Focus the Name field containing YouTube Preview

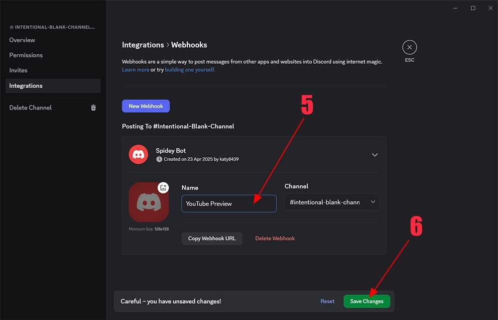click(x=229, y=204)
